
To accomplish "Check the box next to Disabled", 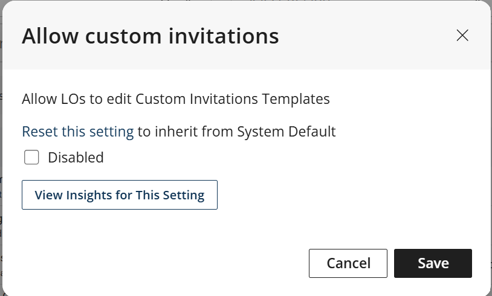I will [31, 158].
